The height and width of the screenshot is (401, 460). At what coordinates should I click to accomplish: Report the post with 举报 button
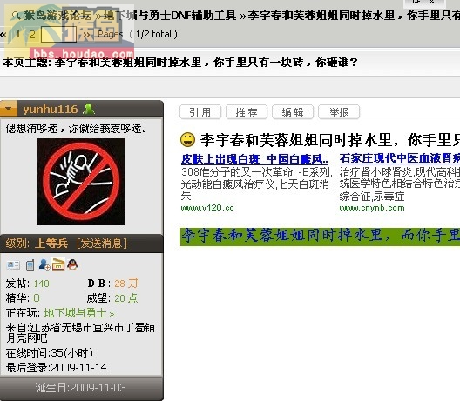click(x=339, y=112)
